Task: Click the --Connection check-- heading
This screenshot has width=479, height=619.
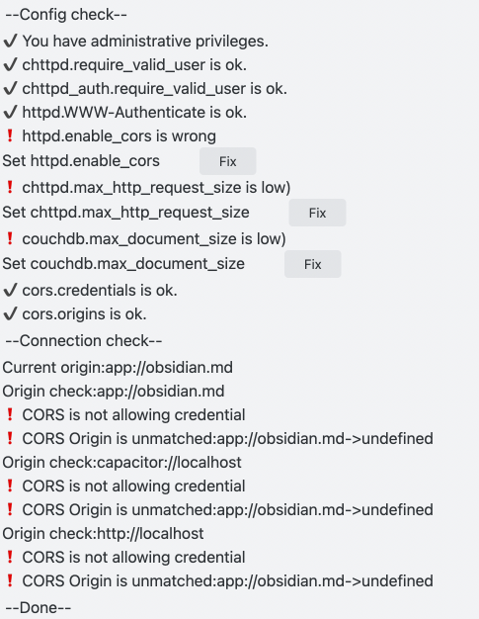Action: coord(84,341)
